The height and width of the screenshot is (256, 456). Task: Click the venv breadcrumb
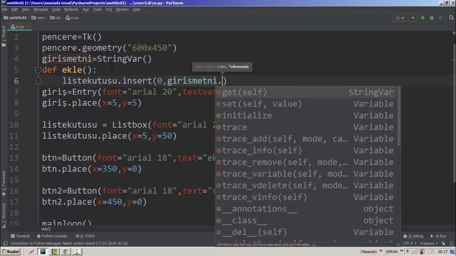point(38,18)
